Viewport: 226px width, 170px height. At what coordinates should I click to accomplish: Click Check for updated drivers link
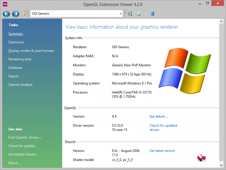click(163, 127)
